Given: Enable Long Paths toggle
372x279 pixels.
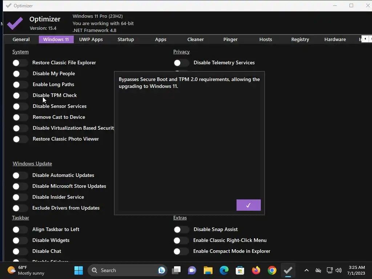Looking at the screenshot, I should (x=20, y=85).
